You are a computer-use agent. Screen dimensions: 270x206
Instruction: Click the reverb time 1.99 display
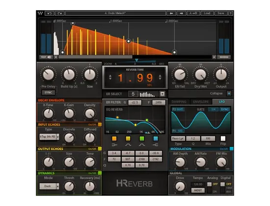click(135, 78)
